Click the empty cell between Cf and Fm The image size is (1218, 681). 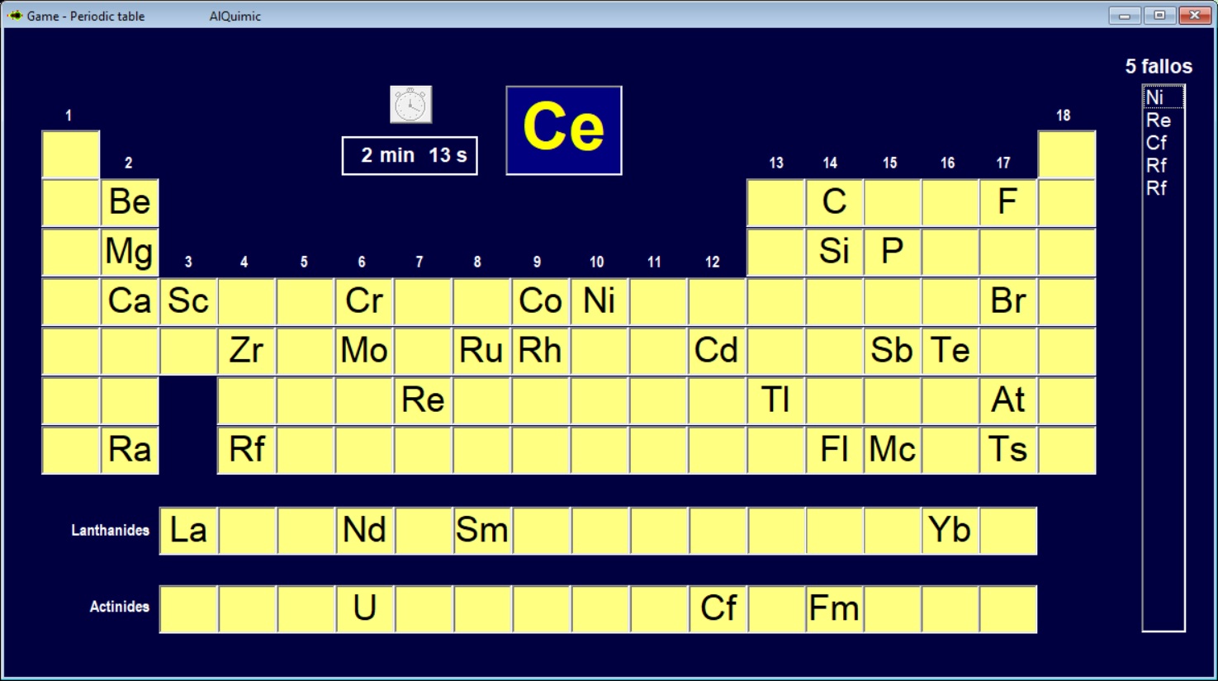776,609
